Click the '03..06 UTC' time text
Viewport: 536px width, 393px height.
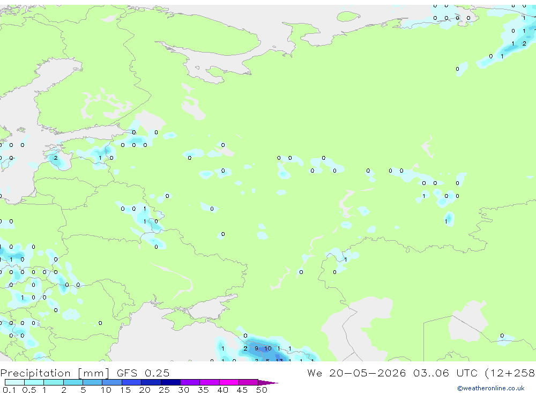446,373
